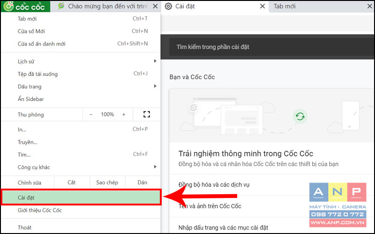Open Tên và ảnh trên Cốc Cốc

click(272, 206)
